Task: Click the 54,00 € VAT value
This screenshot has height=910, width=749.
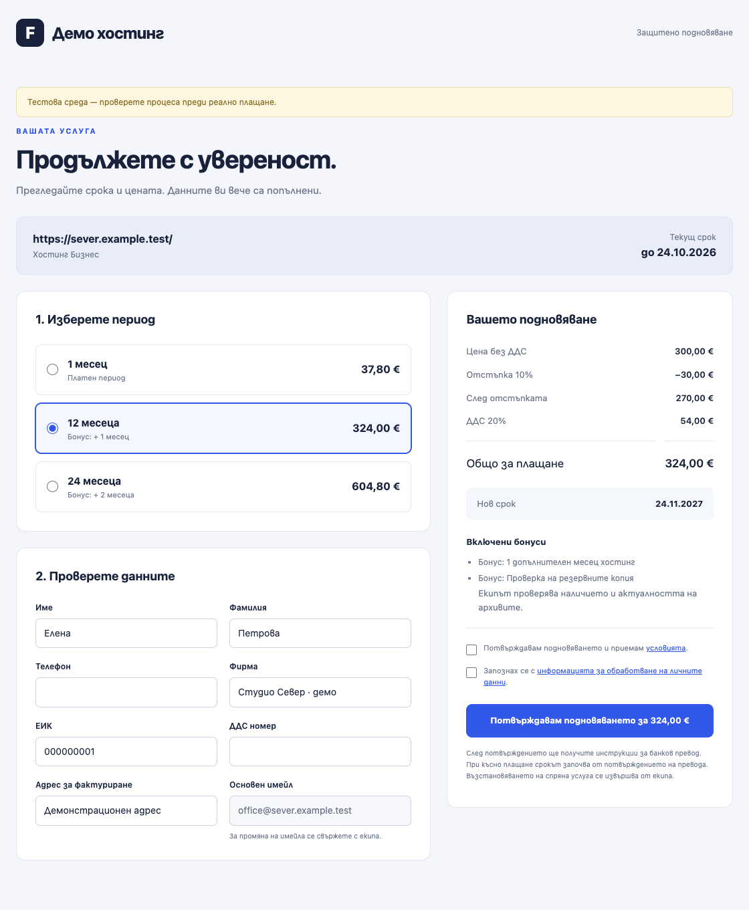Action: coord(696,421)
